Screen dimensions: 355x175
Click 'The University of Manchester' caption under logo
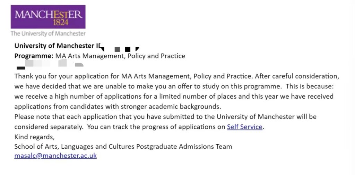pos(48,34)
